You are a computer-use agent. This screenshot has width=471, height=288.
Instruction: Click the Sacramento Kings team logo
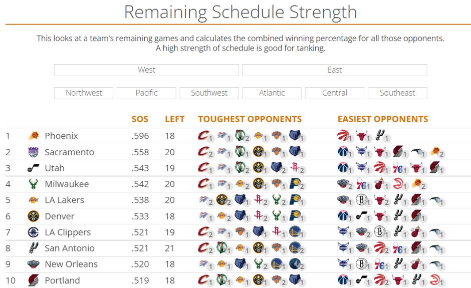[34, 152]
